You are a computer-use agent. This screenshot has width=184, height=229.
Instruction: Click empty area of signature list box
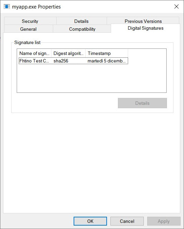click(x=92, y=78)
